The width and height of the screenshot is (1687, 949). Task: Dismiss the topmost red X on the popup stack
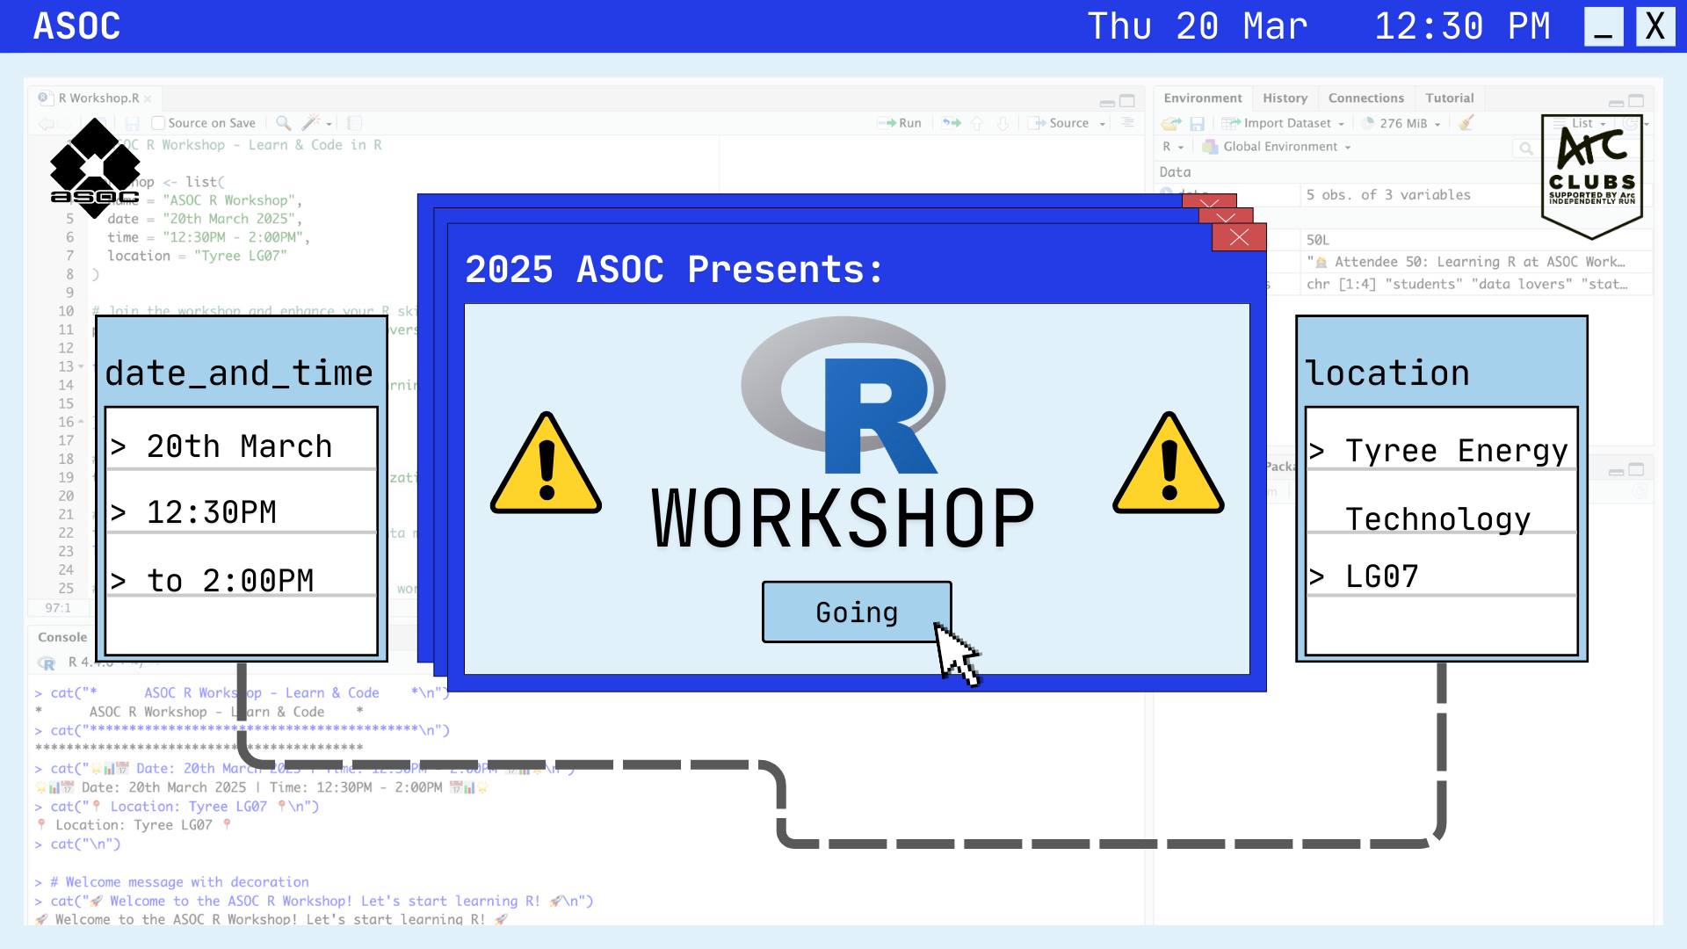pos(1239,236)
